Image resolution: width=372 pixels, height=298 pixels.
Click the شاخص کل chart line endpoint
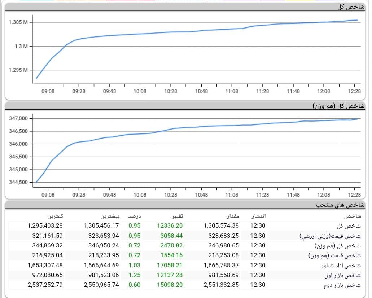click(x=357, y=20)
